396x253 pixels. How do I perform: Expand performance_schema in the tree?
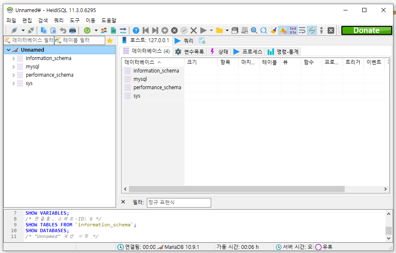(x=14, y=75)
